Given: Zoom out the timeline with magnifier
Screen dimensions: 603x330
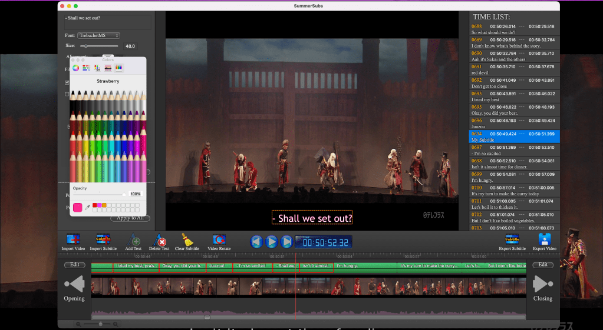Looking at the screenshot, I should (x=78, y=324).
